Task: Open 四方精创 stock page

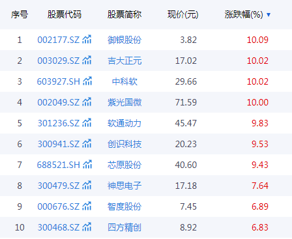Action: [124, 227]
